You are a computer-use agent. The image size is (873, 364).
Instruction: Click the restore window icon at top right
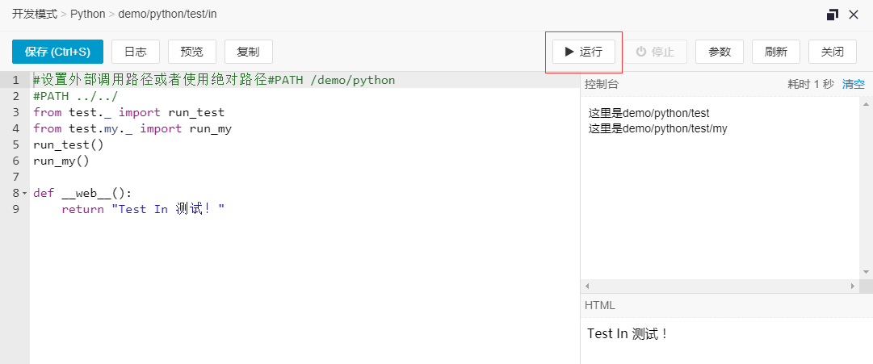[833, 15]
